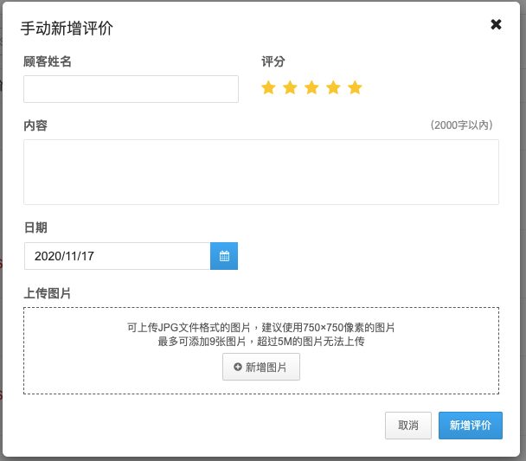This screenshot has height=461, width=526.
Task: Submit with the 新增评价 button
Action: tap(471, 426)
